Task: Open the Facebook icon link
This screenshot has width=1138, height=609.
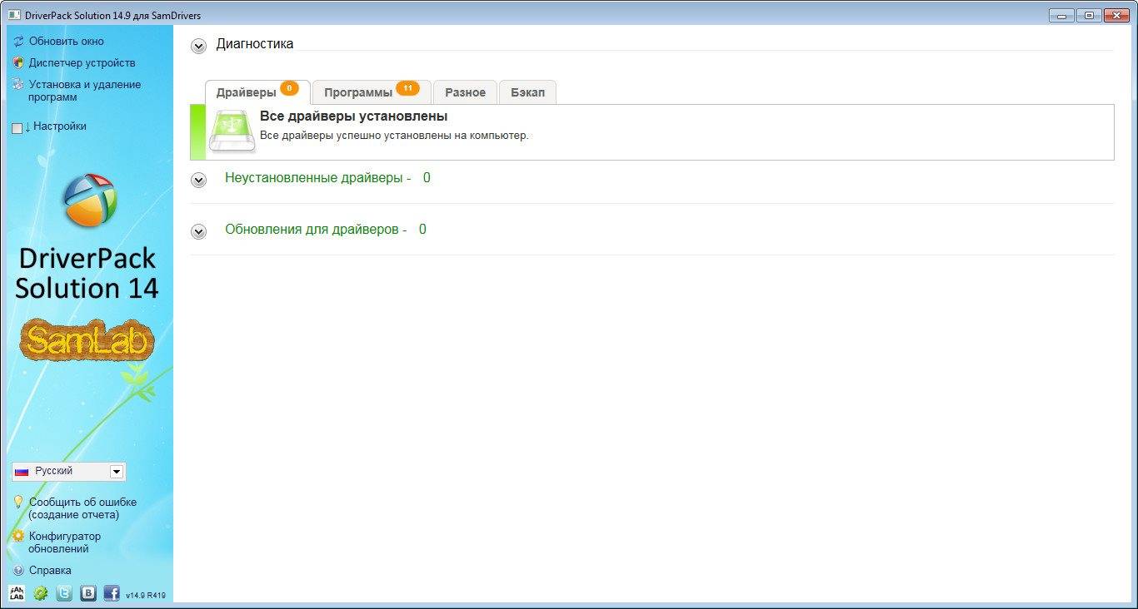Action: pyautogui.click(x=112, y=593)
